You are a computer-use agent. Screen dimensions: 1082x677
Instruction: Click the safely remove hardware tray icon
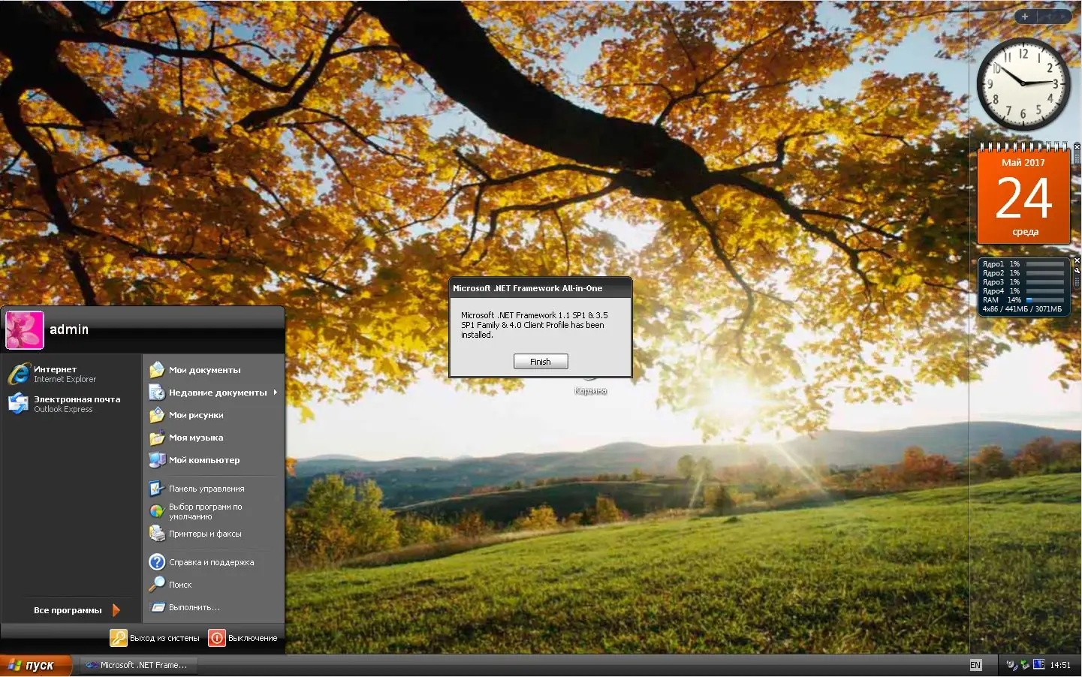[1024, 665]
